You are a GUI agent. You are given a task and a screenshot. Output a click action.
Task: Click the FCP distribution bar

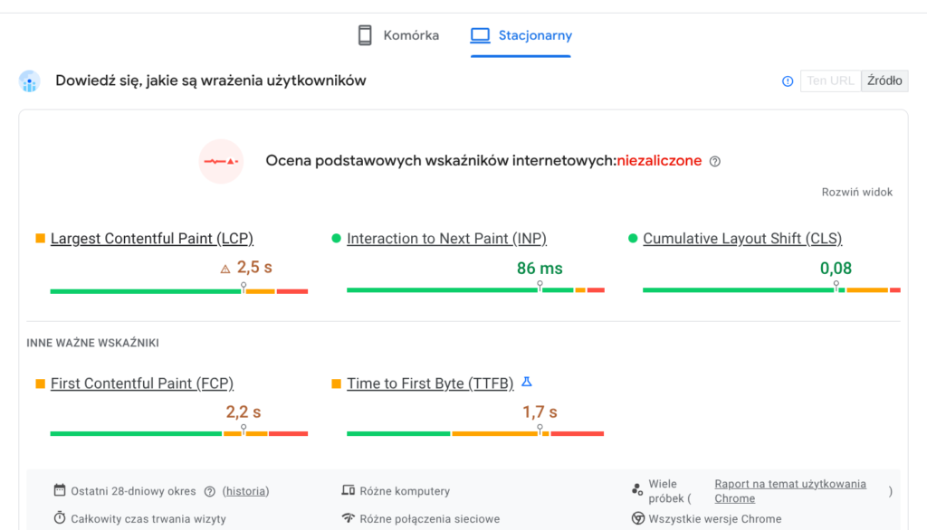tap(179, 434)
